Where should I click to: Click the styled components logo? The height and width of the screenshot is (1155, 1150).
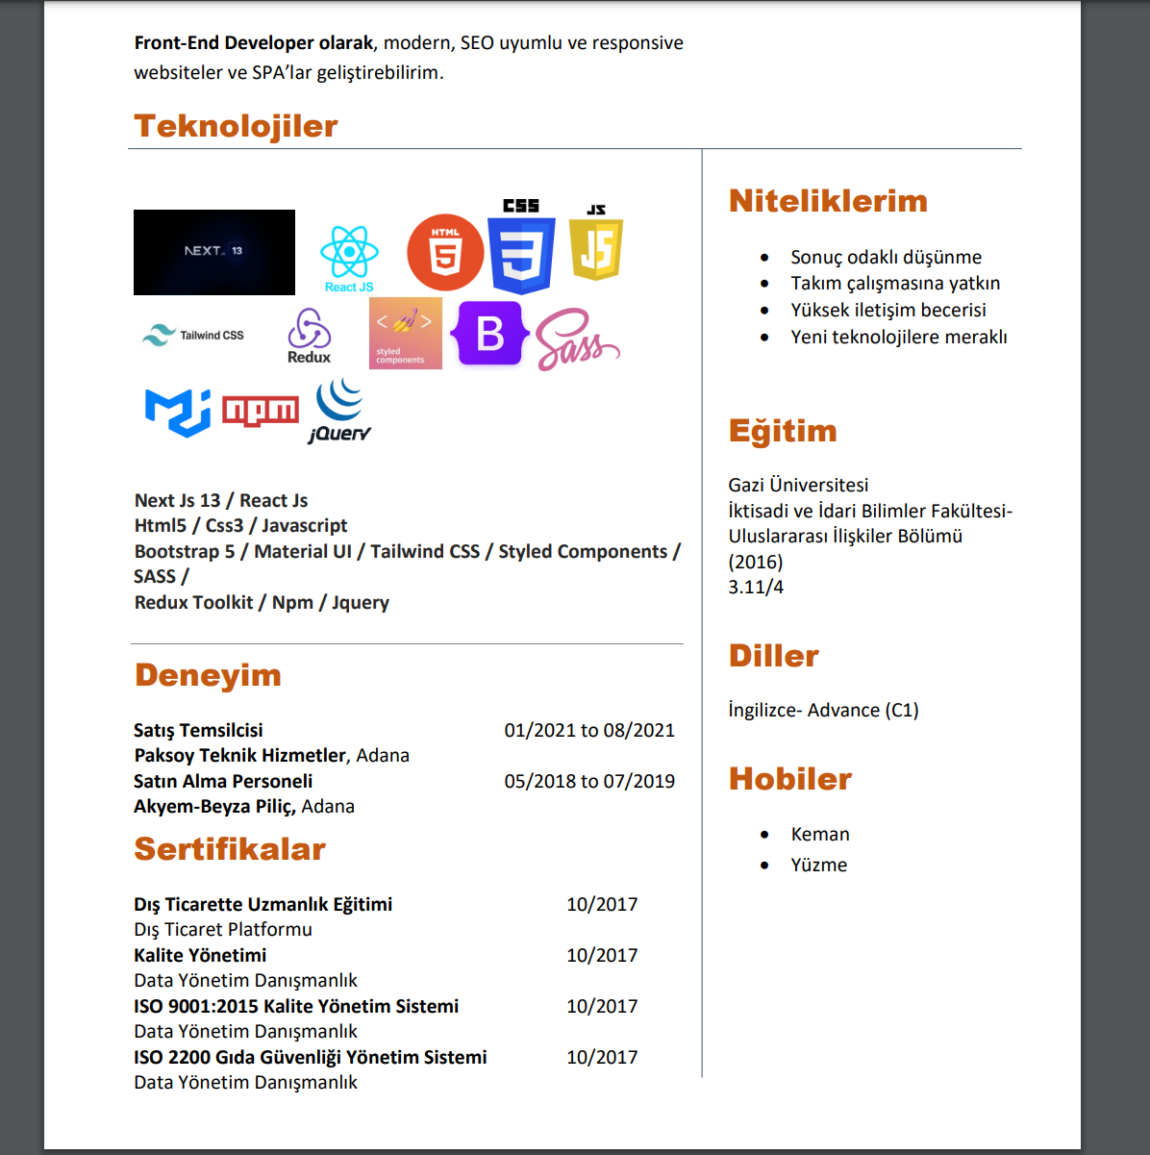[x=405, y=333]
